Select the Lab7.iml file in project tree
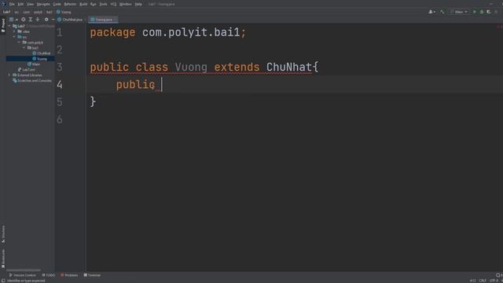 [x=26, y=70]
